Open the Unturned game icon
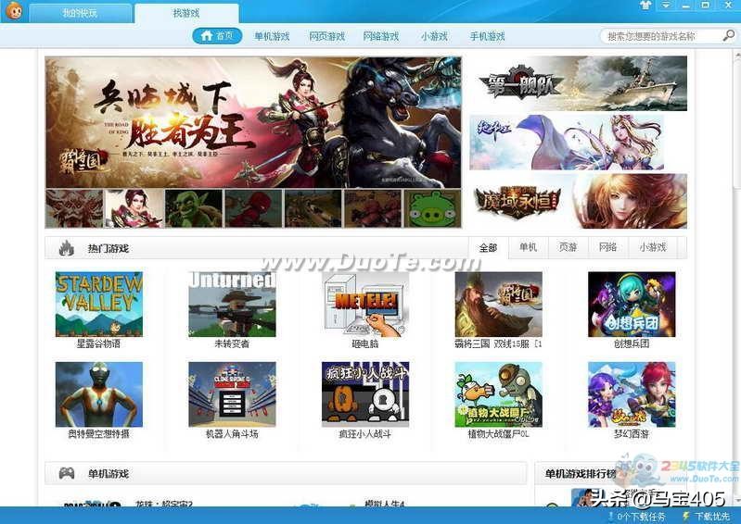This screenshot has width=741, height=524. click(x=232, y=305)
